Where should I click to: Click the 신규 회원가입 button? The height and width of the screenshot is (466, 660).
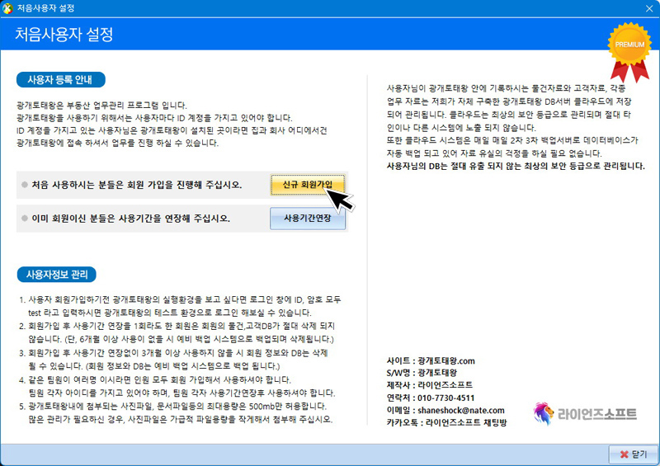307,185
